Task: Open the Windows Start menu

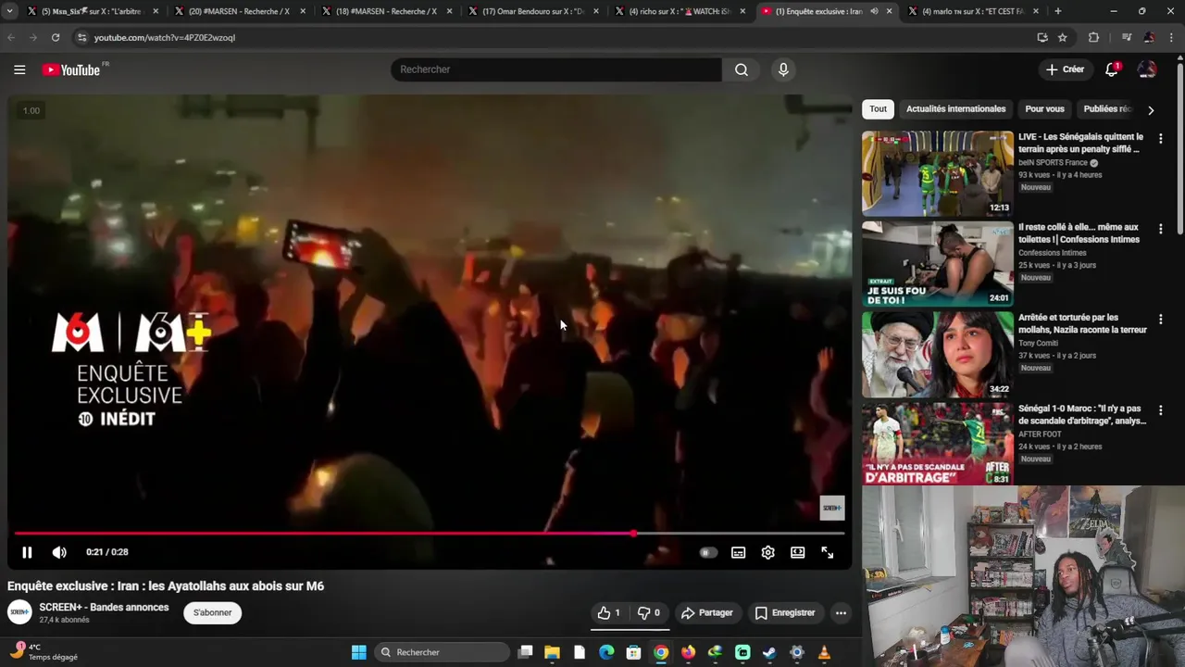Action: click(359, 652)
